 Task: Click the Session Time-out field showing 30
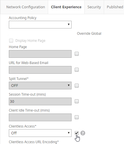[x=40, y=101]
